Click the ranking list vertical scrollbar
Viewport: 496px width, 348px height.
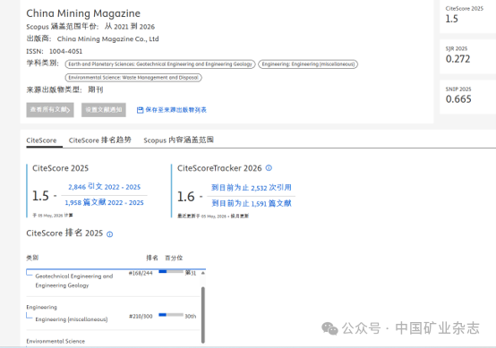pyautogui.click(x=203, y=315)
